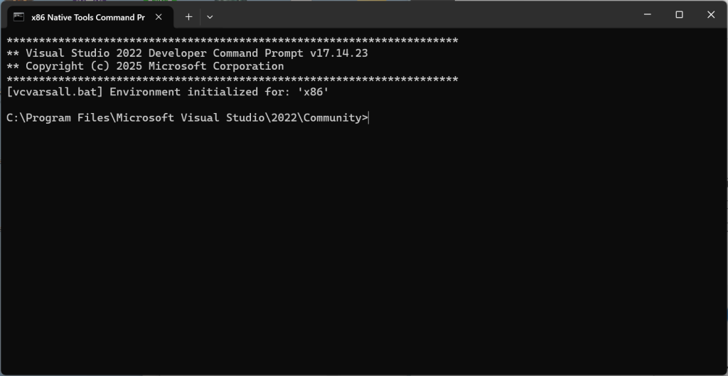Click the empty title bar area

coord(427,14)
